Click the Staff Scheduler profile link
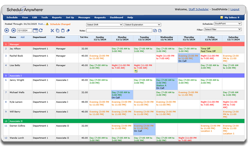Screen dimensions: 248x150 coord(198,9)
